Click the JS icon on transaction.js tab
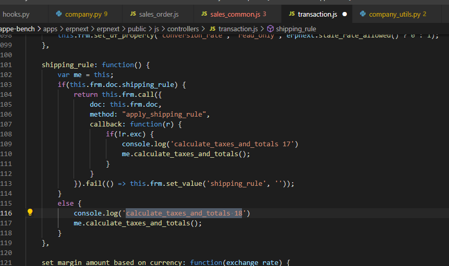The image size is (449, 266). coord(292,14)
